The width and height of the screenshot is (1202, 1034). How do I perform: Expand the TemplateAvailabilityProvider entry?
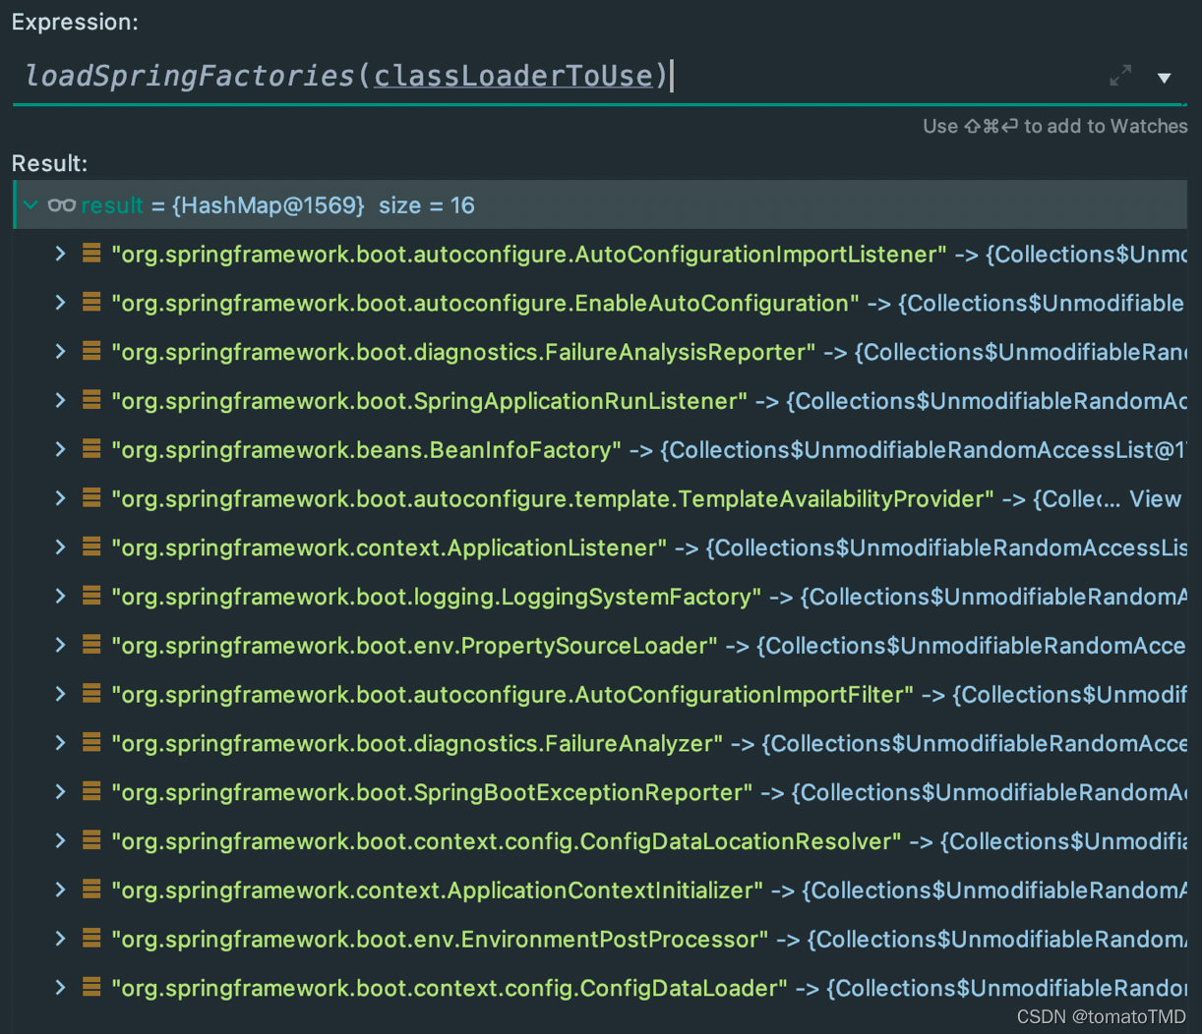point(60,498)
